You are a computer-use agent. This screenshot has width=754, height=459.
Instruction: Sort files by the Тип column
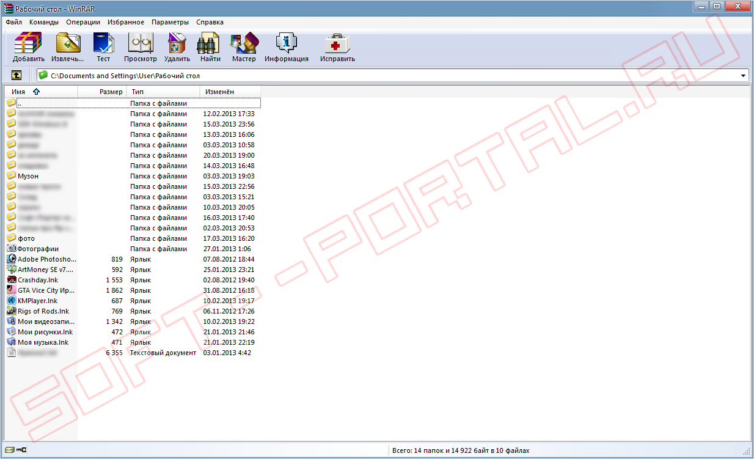pyautogui.click(x=163, y=92)
